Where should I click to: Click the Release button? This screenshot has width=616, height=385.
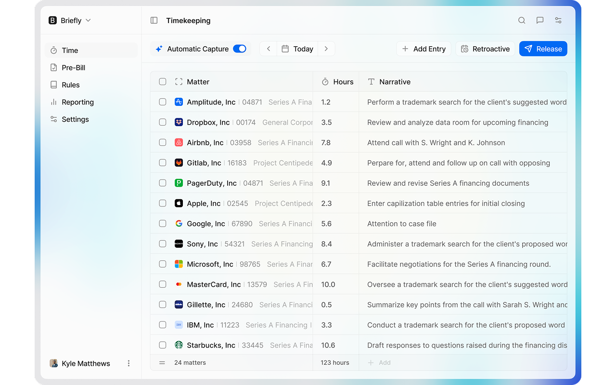point(543,49)
